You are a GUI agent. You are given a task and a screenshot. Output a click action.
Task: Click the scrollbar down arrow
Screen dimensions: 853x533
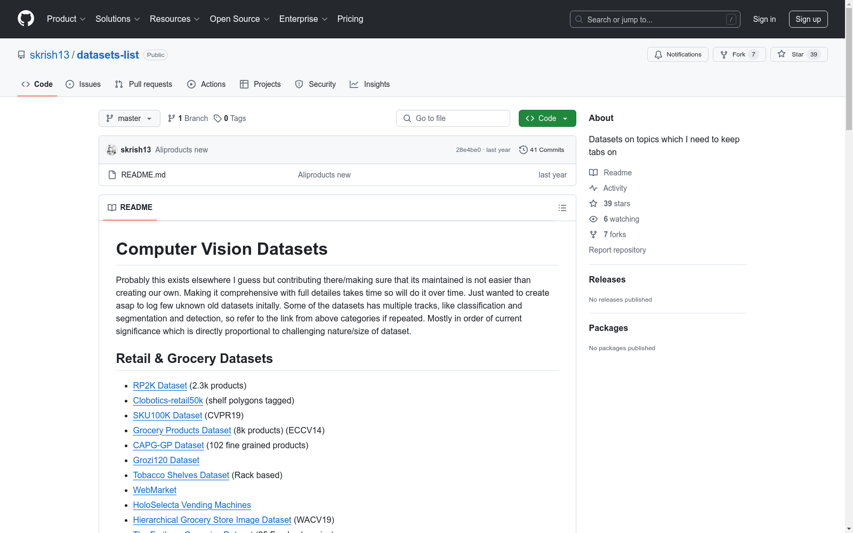[x=849, y=529]
